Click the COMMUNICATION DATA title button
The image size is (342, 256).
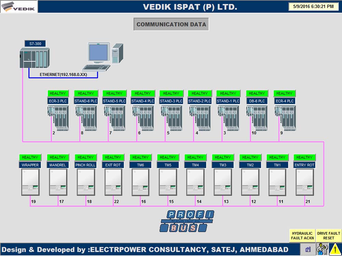pos(171,24)
